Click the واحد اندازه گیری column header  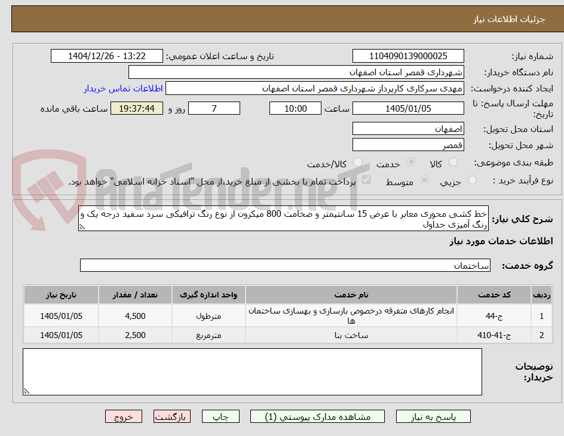(x=209, y=294)
